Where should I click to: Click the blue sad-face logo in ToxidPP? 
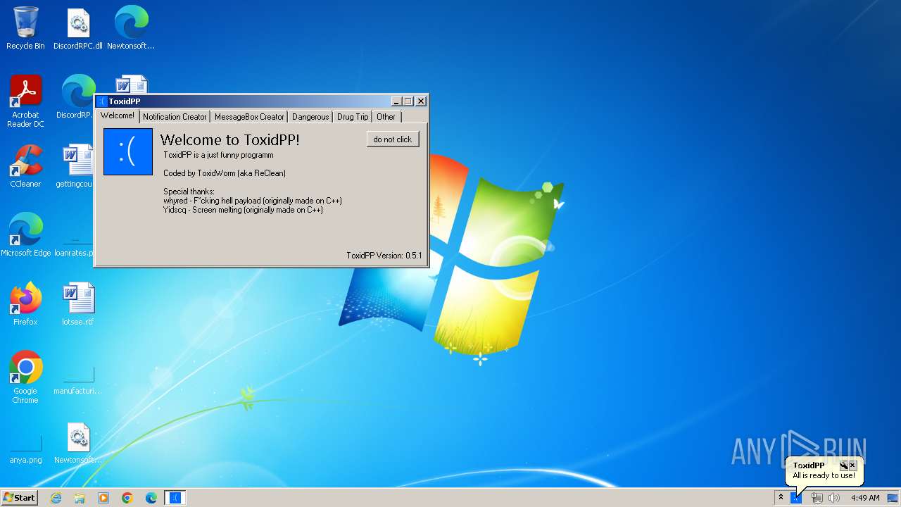[x=128, y=151]
